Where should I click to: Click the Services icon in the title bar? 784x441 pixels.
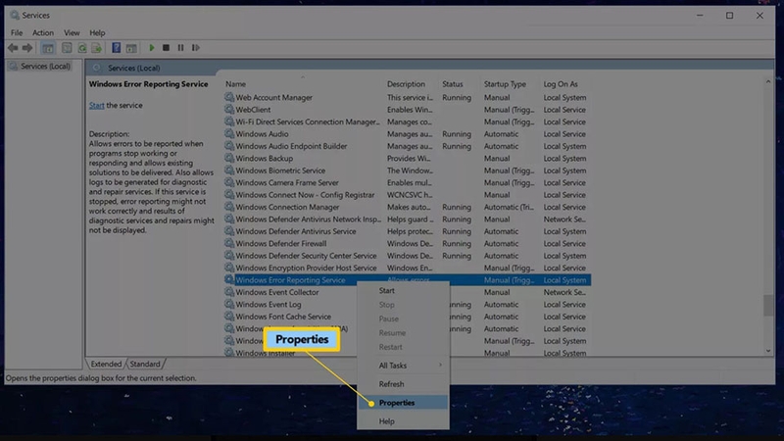coord(15,16)
